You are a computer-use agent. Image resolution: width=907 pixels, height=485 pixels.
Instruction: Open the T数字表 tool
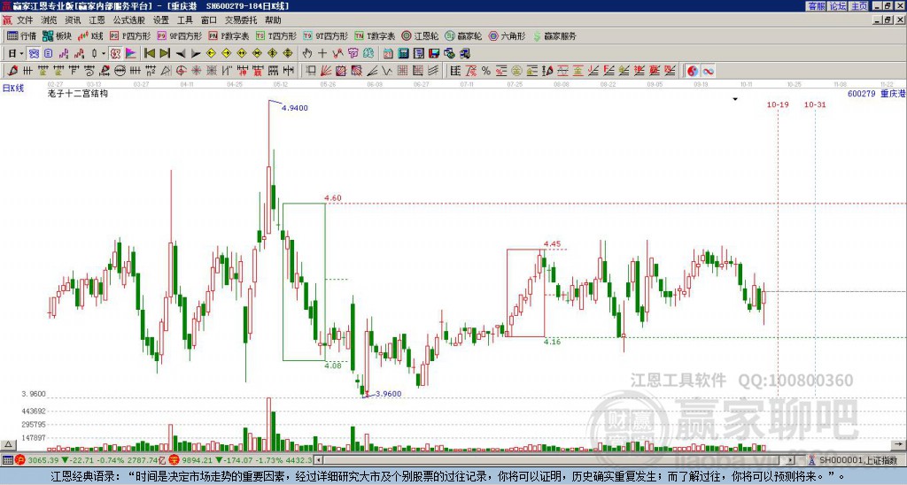tap(375, 35)
